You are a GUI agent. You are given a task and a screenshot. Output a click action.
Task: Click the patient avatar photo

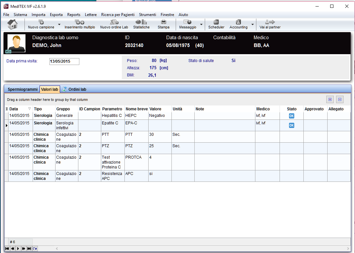pyautogui.click(x=16, y=43)
